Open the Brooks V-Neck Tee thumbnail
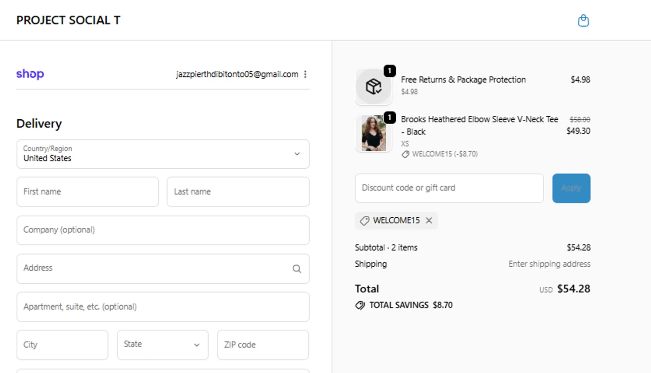 (x=374, y=133)
